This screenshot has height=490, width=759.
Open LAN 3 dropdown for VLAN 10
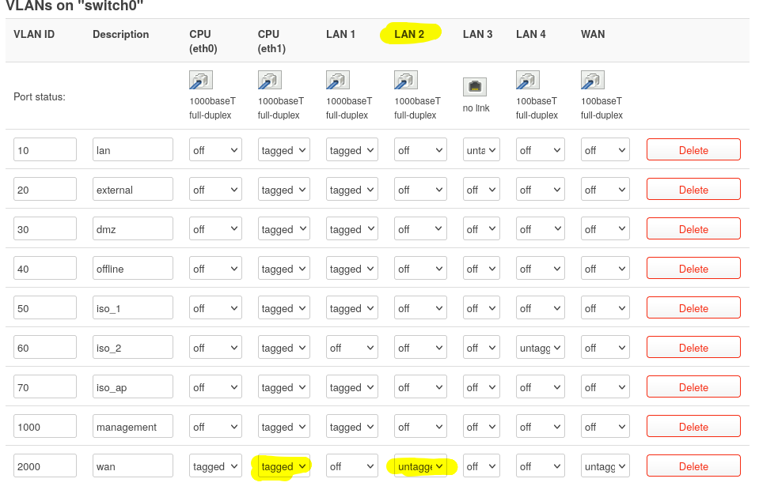(481, 150)
